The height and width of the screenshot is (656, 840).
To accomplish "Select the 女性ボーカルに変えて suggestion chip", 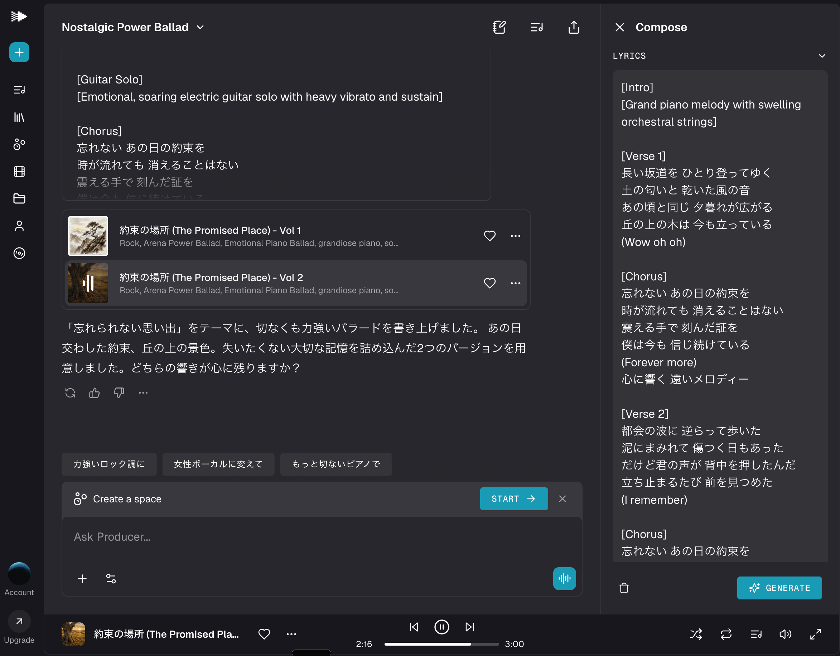I will coord(218,464).
